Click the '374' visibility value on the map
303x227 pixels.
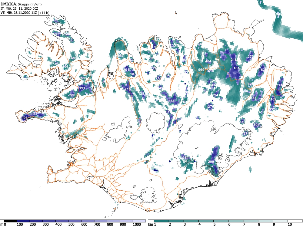pyautogui.click(x=246, y=133)
